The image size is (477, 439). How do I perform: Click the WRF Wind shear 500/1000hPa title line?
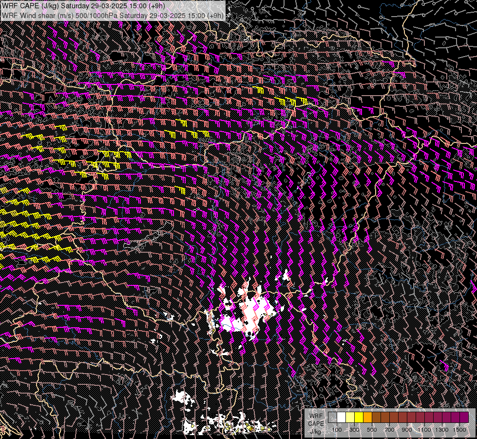(113, 16)
